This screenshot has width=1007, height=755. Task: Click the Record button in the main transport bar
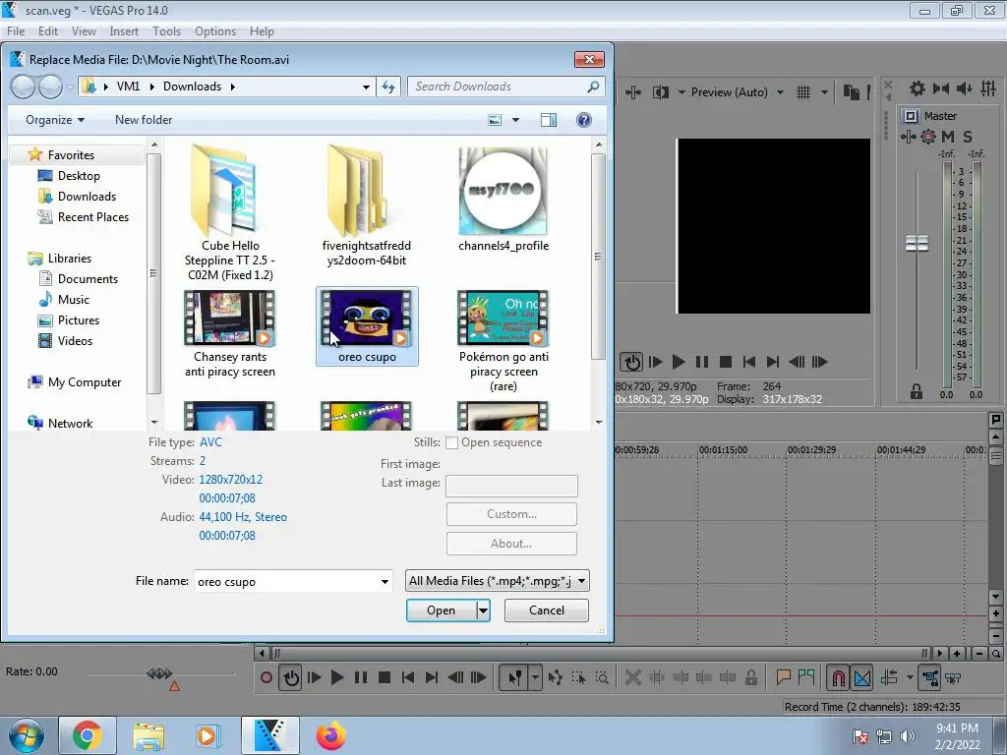(x=266, y=677)
